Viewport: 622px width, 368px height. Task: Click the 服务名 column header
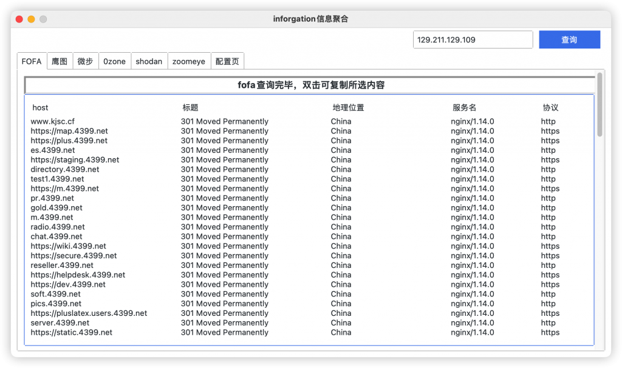point(467,107)
